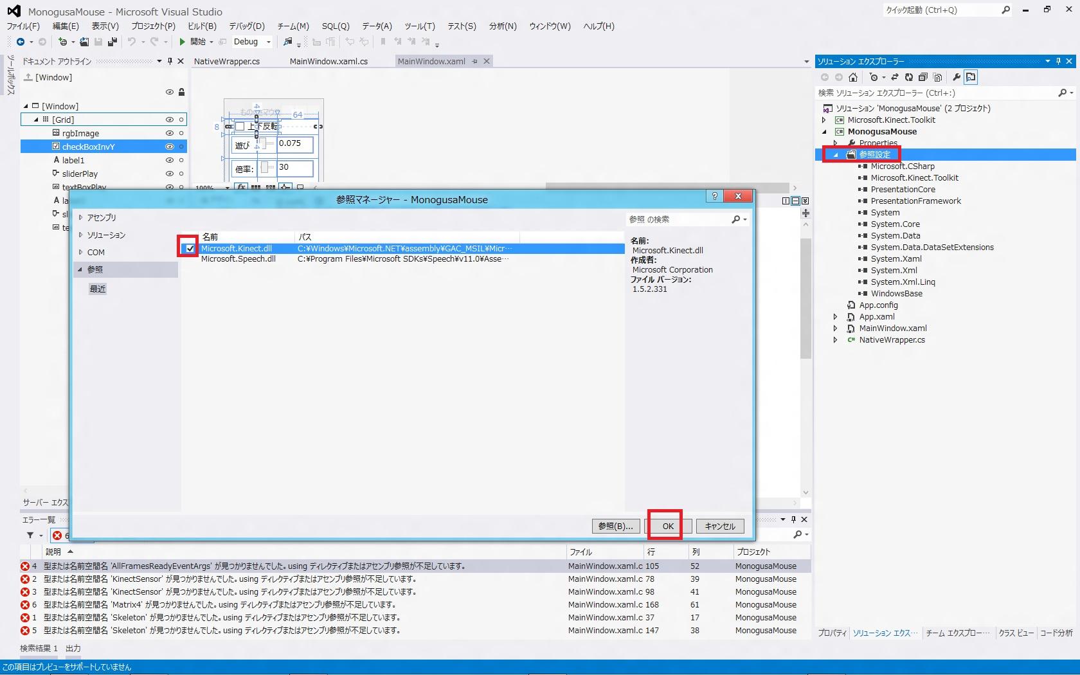The height and width of the screenshot is (675, 1080).
Task: Hide the checkBoxInvY element via eye icon
Action: coord(170,147)
